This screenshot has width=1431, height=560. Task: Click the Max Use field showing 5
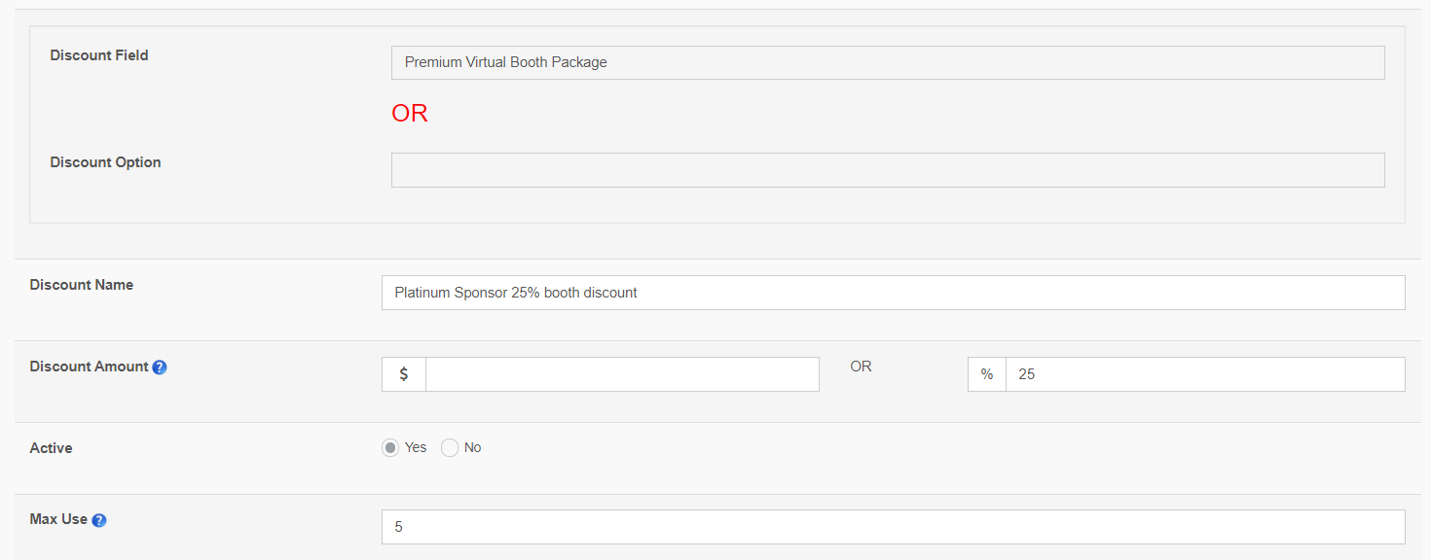pyautogui.click(x=894, y=527)
